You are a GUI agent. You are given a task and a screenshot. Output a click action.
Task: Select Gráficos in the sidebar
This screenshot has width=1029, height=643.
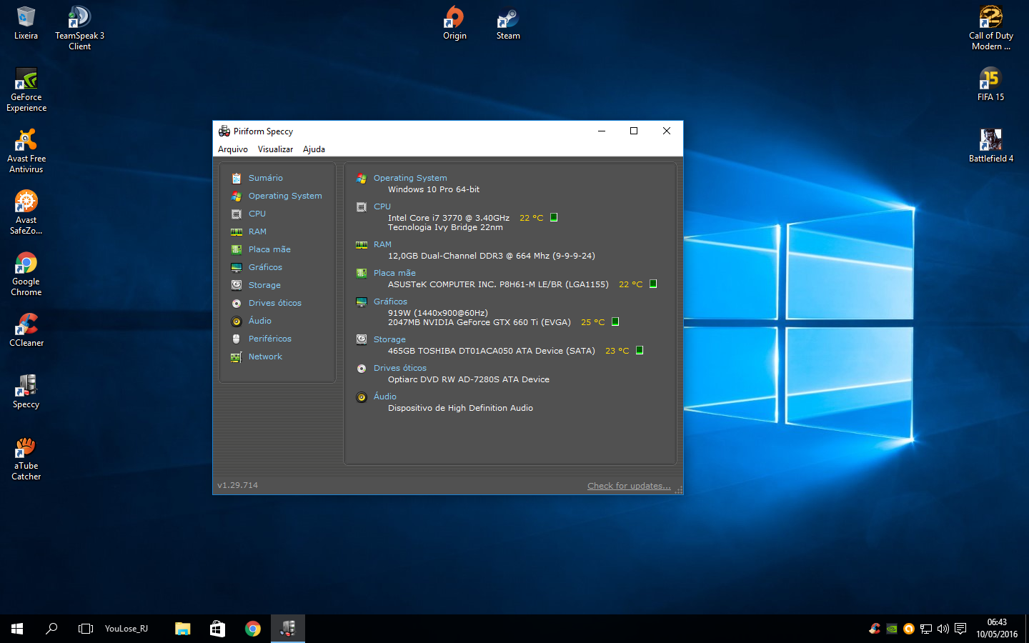click(265, 267)
